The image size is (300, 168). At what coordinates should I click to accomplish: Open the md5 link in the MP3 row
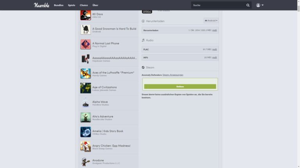(x=214, y=58)
